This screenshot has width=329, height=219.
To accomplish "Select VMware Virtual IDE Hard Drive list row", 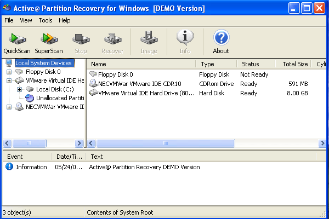I will pos(146,93).
